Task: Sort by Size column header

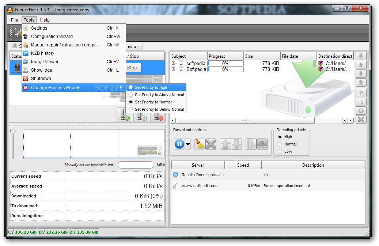Action: click(x=262, y=56)
